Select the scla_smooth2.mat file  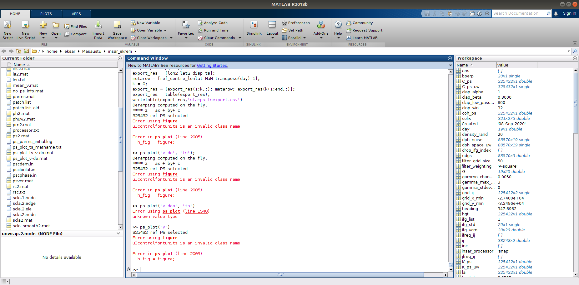[31, 226]
